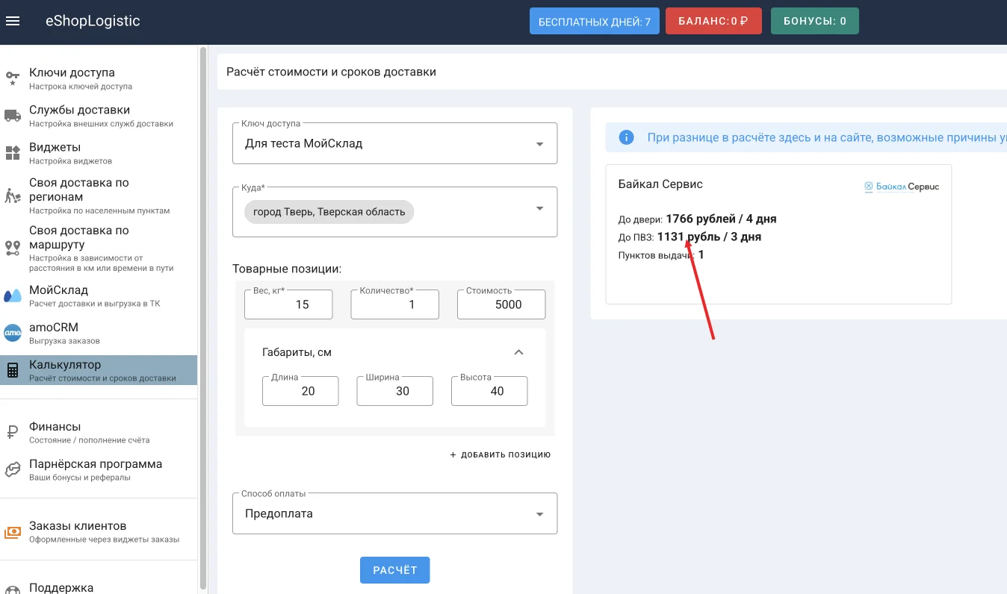The image size is (1007, 594).
Task: Open Заказы клиентов list
Action: click(99, 532)
